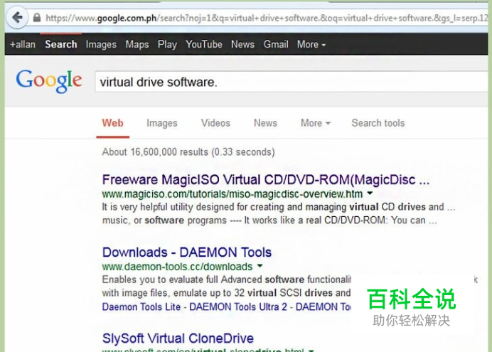Viewport: 492px width, 352px height.
Task: Open Search tools
Action: coord(378,123)
